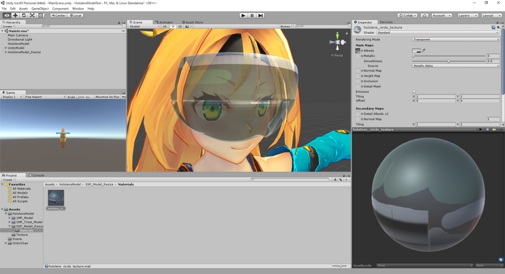Adjust the Smoothness slider
This screenshot has width=505, height=274.
(448, 61)
